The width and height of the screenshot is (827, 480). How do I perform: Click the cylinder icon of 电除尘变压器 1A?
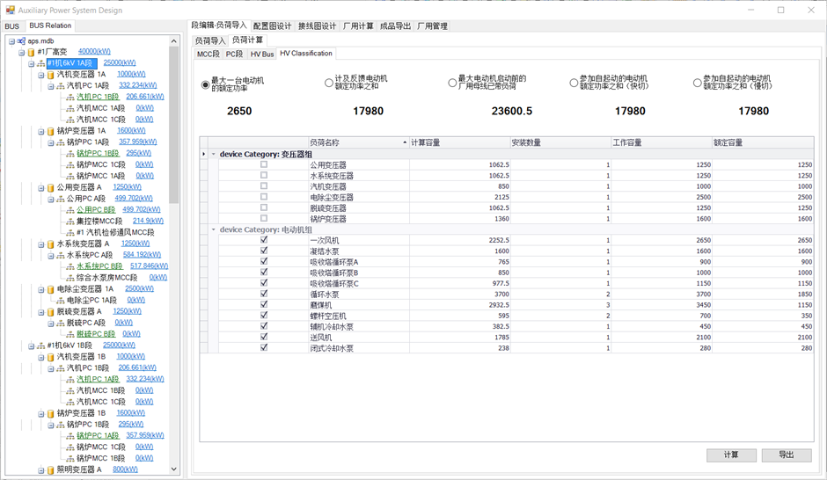(x=51, y=289)
